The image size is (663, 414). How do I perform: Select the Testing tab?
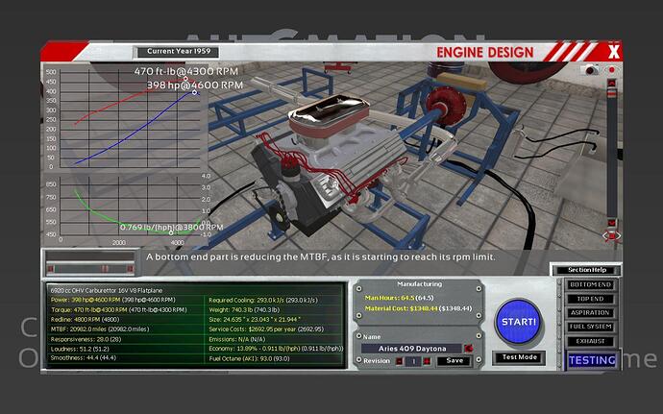[x=591, y=360]
